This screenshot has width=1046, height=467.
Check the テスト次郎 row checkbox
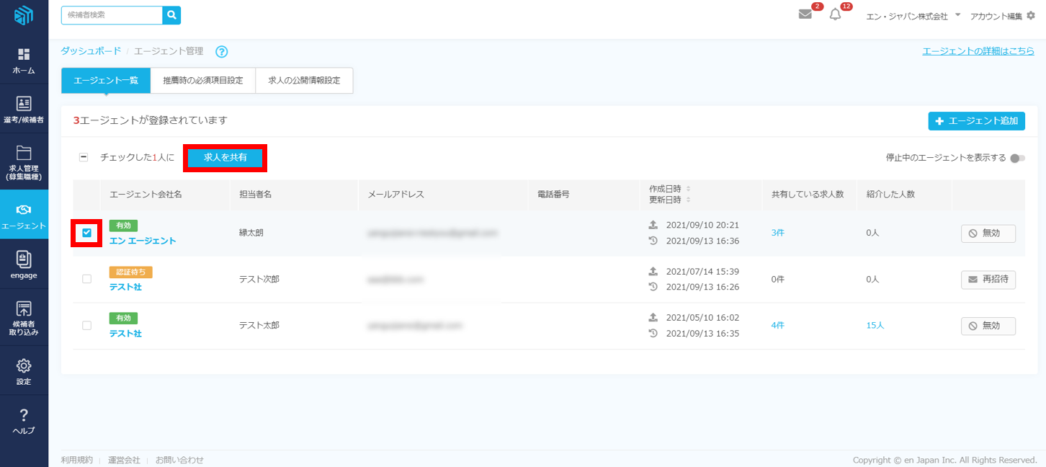tap(86, 279)
